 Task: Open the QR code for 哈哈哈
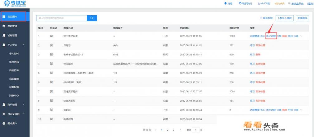coord(51,110)
